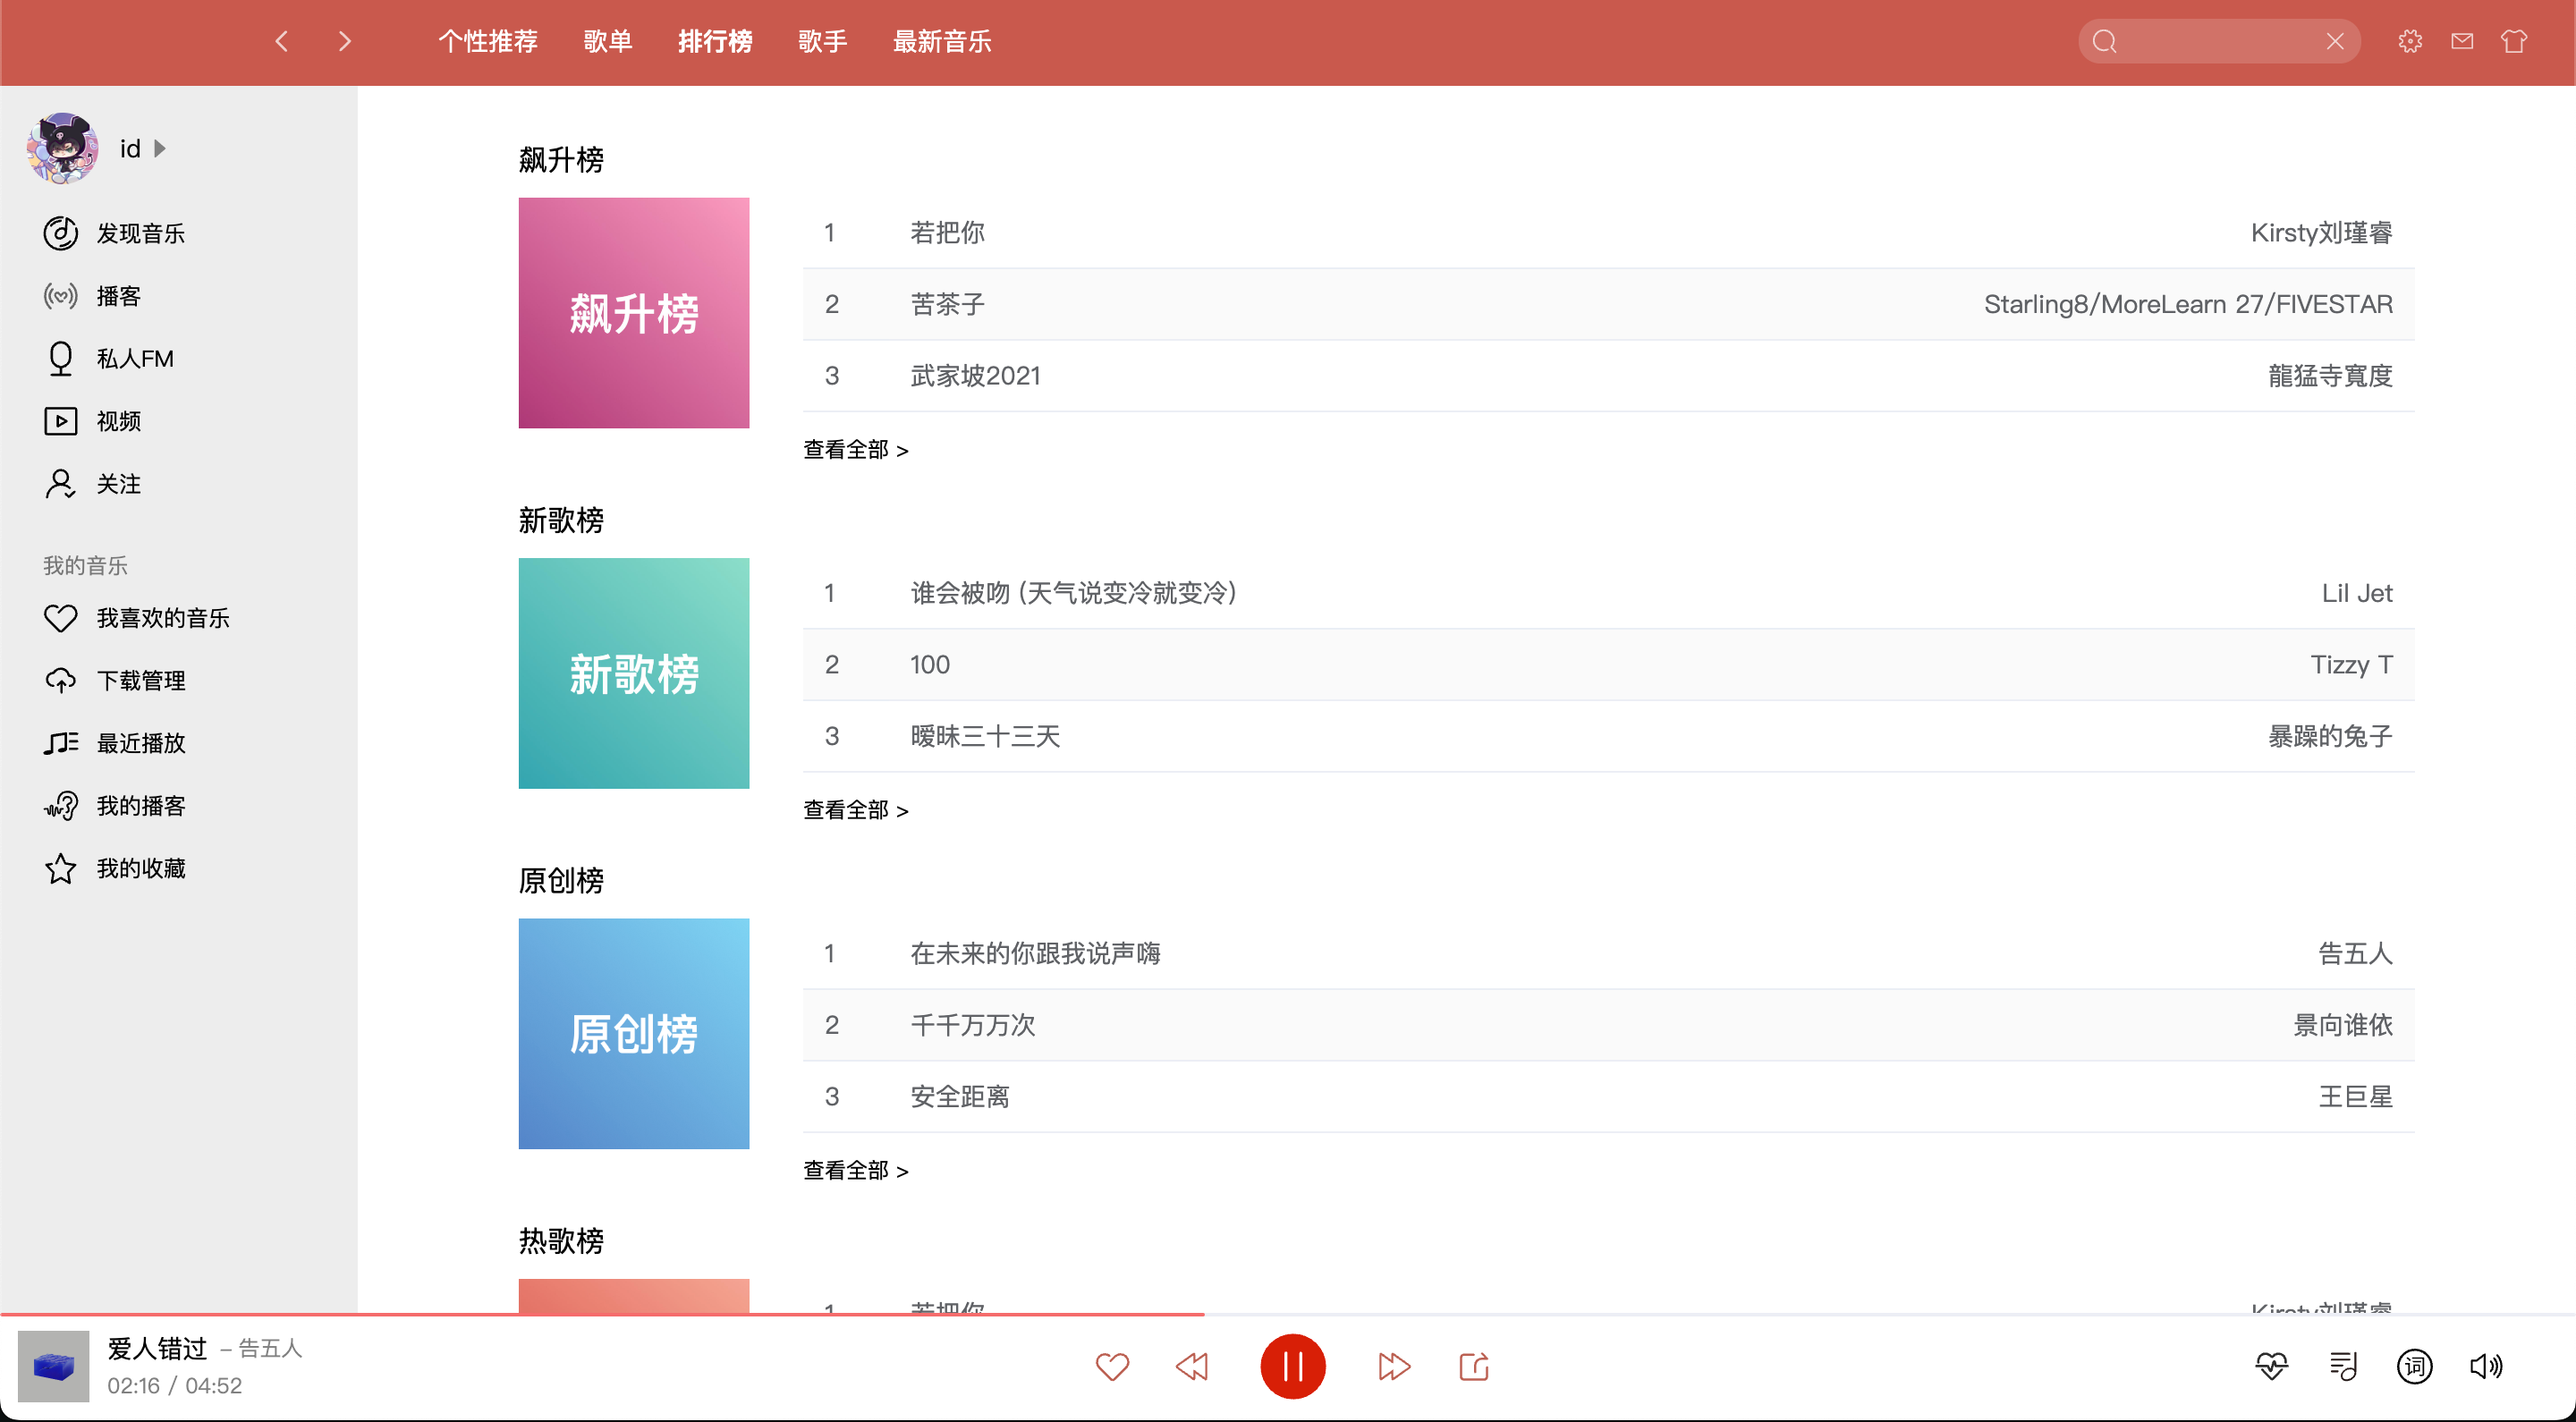Open 我喜欢的音乐 playlist
The image size is (2576, 1422).
[137, 618]
